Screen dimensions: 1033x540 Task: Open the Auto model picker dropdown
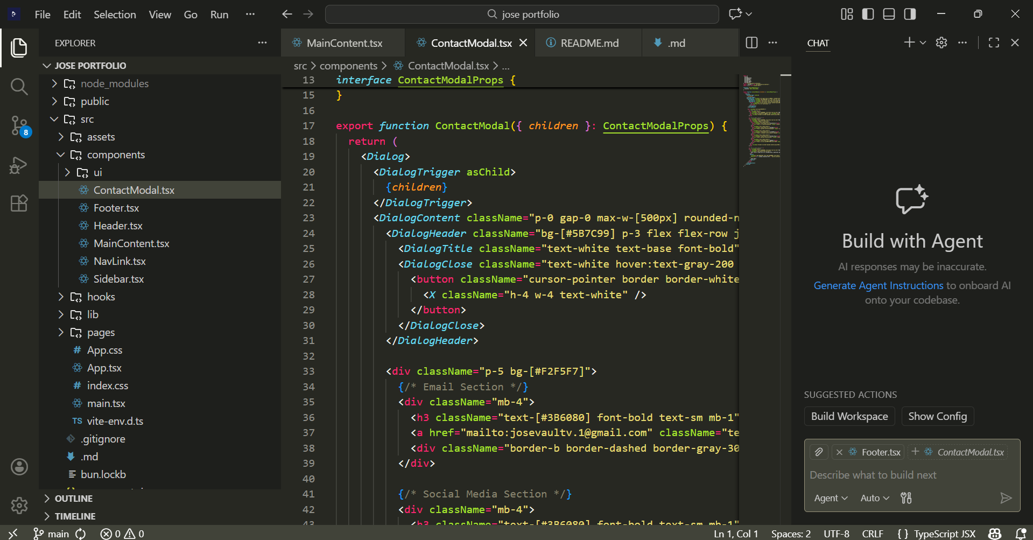[x=874, y=498]
